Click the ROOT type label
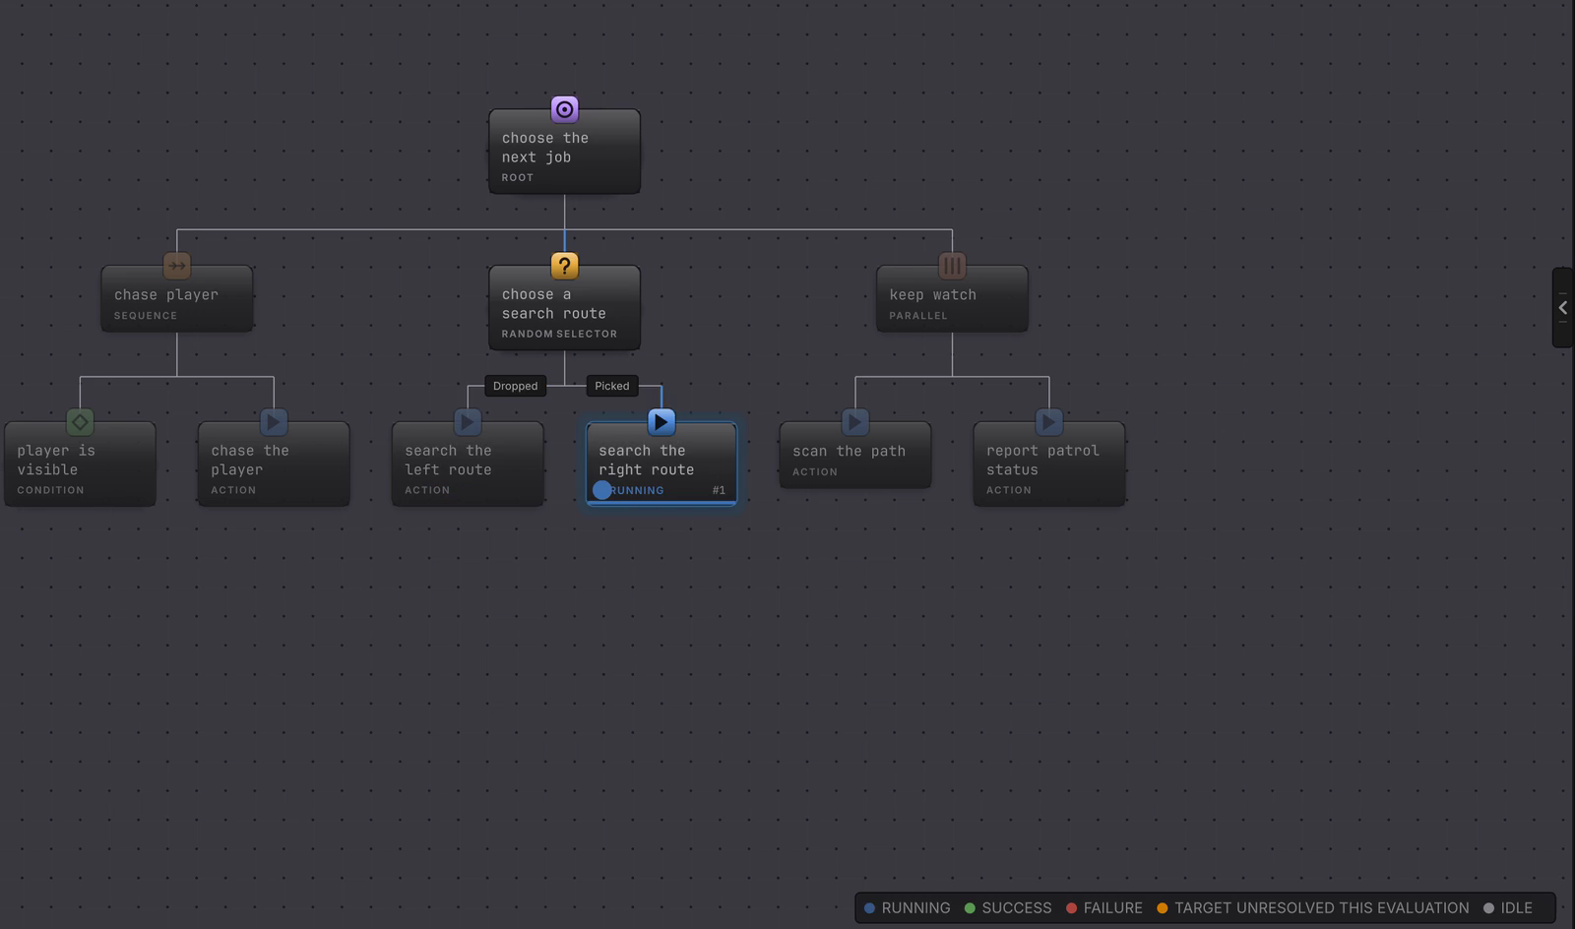1575x929 pixels. click(x=517, y=178)
